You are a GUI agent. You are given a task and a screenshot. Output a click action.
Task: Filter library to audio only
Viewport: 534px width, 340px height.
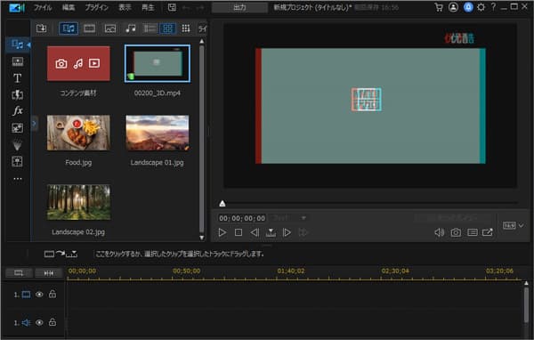131,28
